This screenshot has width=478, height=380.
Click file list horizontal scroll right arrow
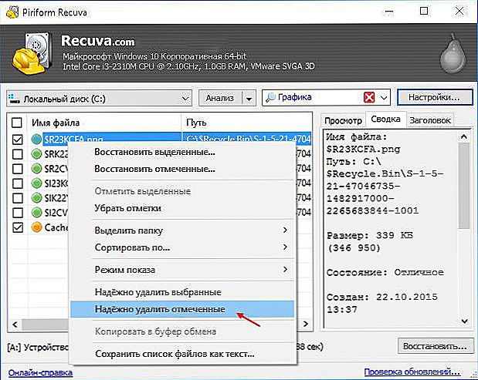pyautogui.click(x=306, y=324)
